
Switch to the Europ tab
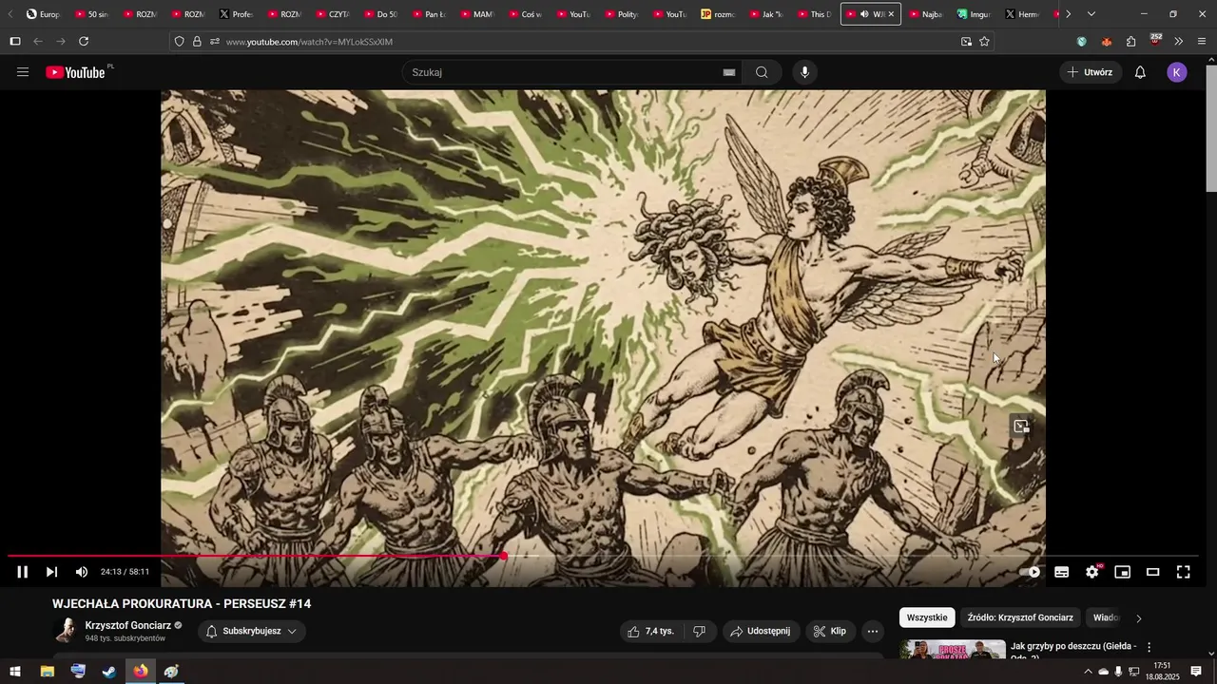coord(43,14)
